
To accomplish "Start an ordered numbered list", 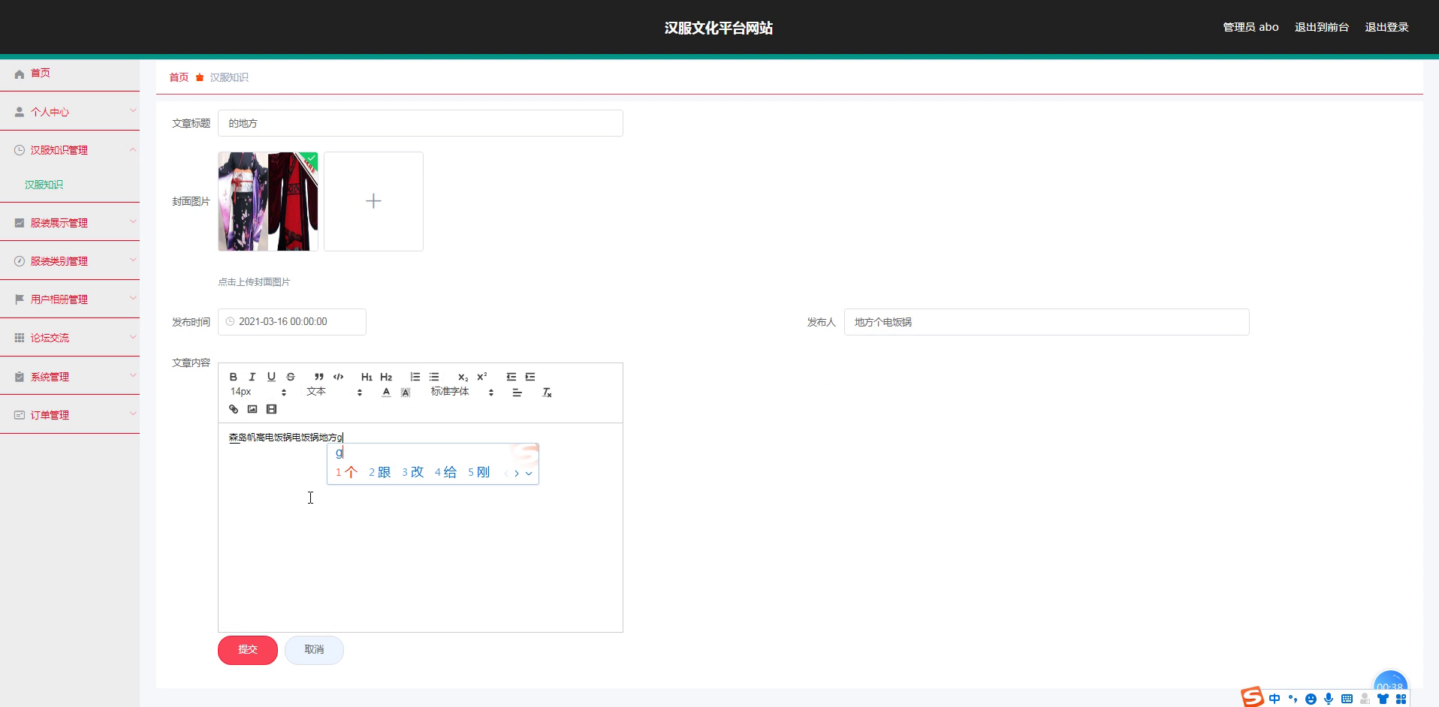I will [x=415, y=377].
